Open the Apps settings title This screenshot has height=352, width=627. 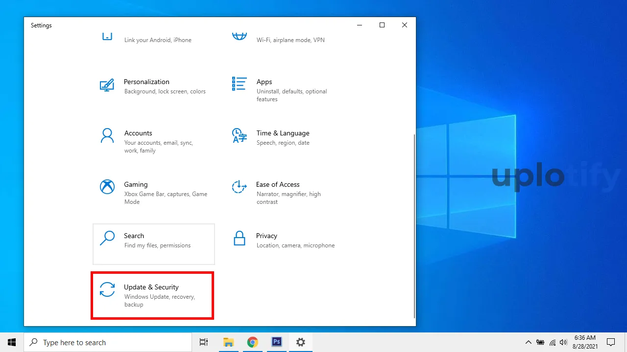click(x=264, y=82)
